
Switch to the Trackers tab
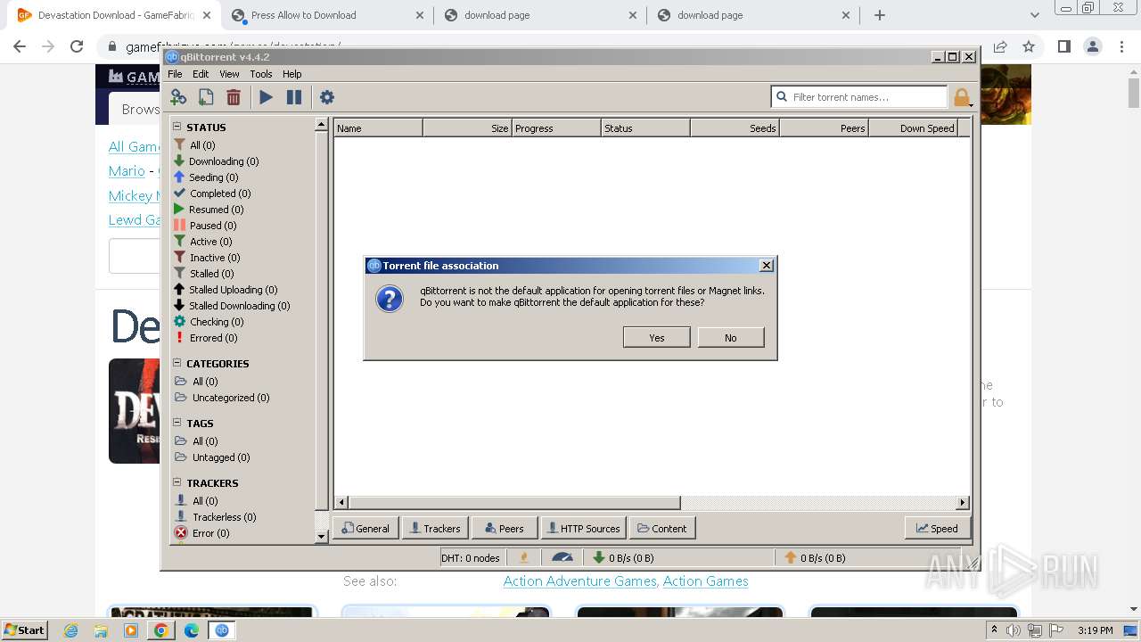pos(435,528)
